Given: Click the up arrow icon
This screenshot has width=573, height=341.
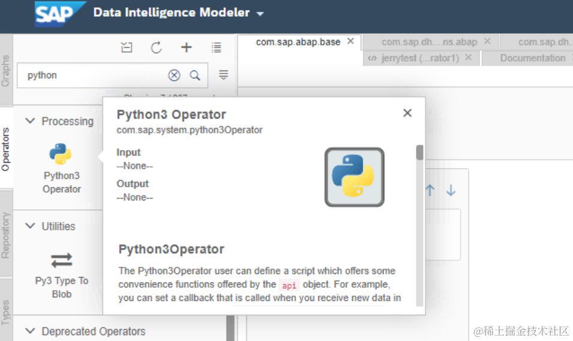Looking at the screenshot, I should tap(430, 190).
